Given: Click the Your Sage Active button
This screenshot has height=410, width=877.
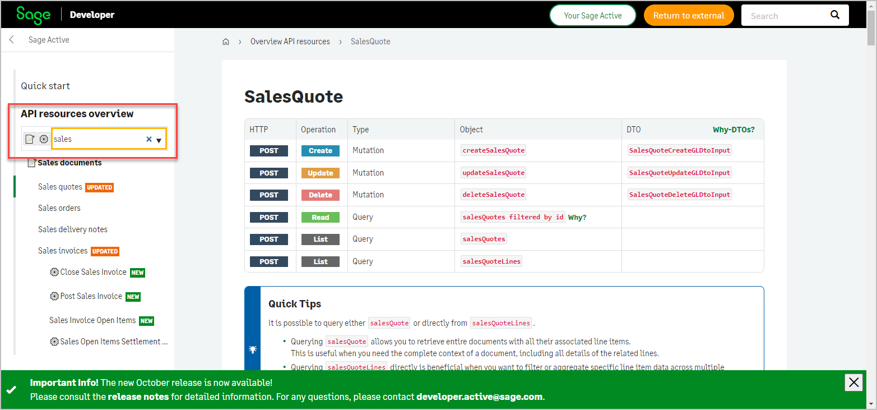Looking at the screenshot, I should (593, 15).
